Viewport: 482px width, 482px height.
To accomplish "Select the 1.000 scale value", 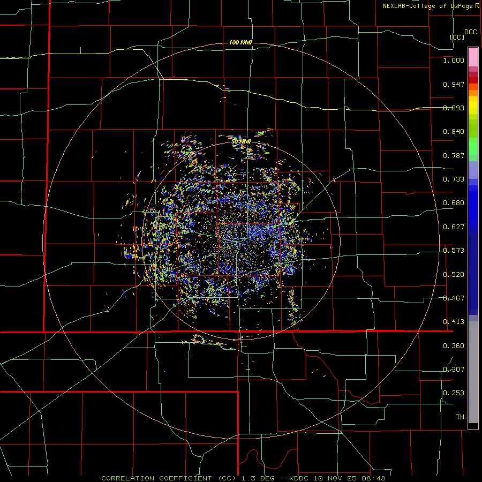I will [454, 60].
